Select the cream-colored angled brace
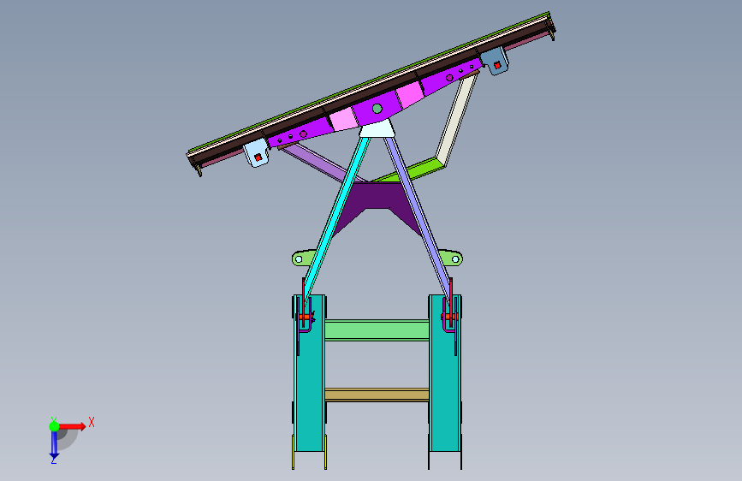This screenshot has width=742, height=481. pos(455,118)
